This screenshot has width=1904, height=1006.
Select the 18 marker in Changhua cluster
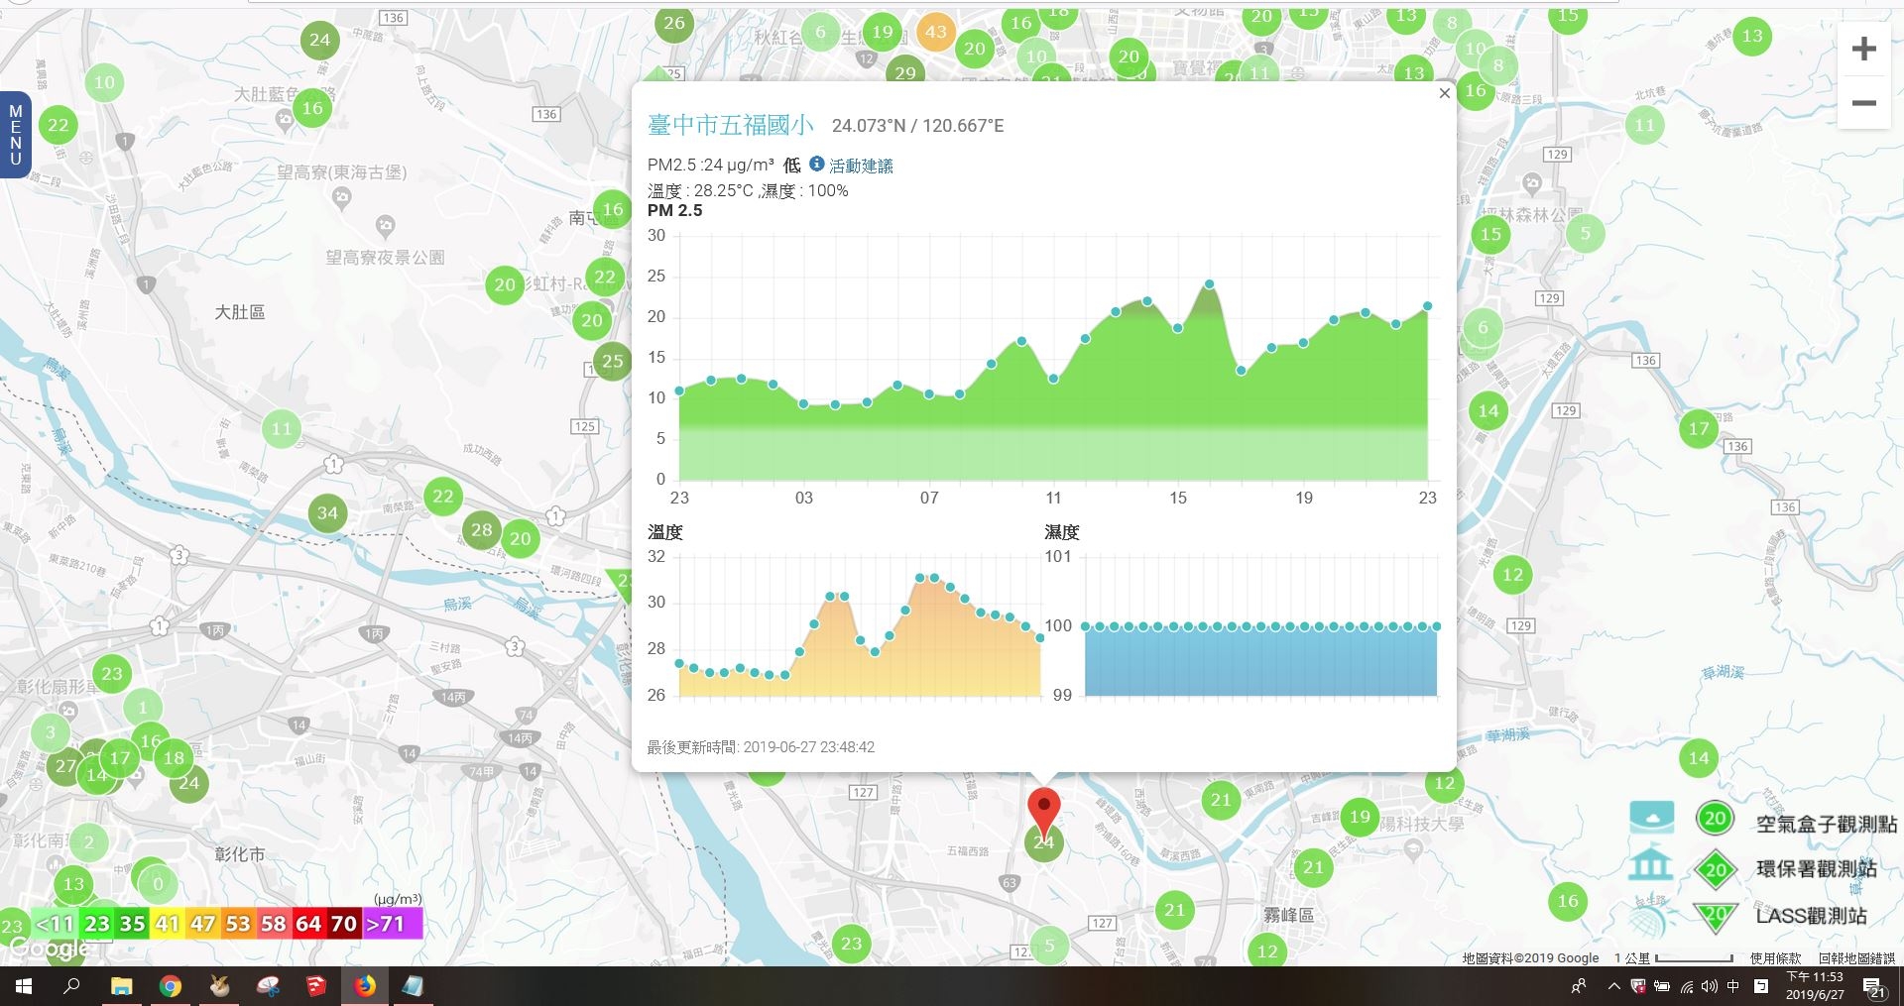174,758
